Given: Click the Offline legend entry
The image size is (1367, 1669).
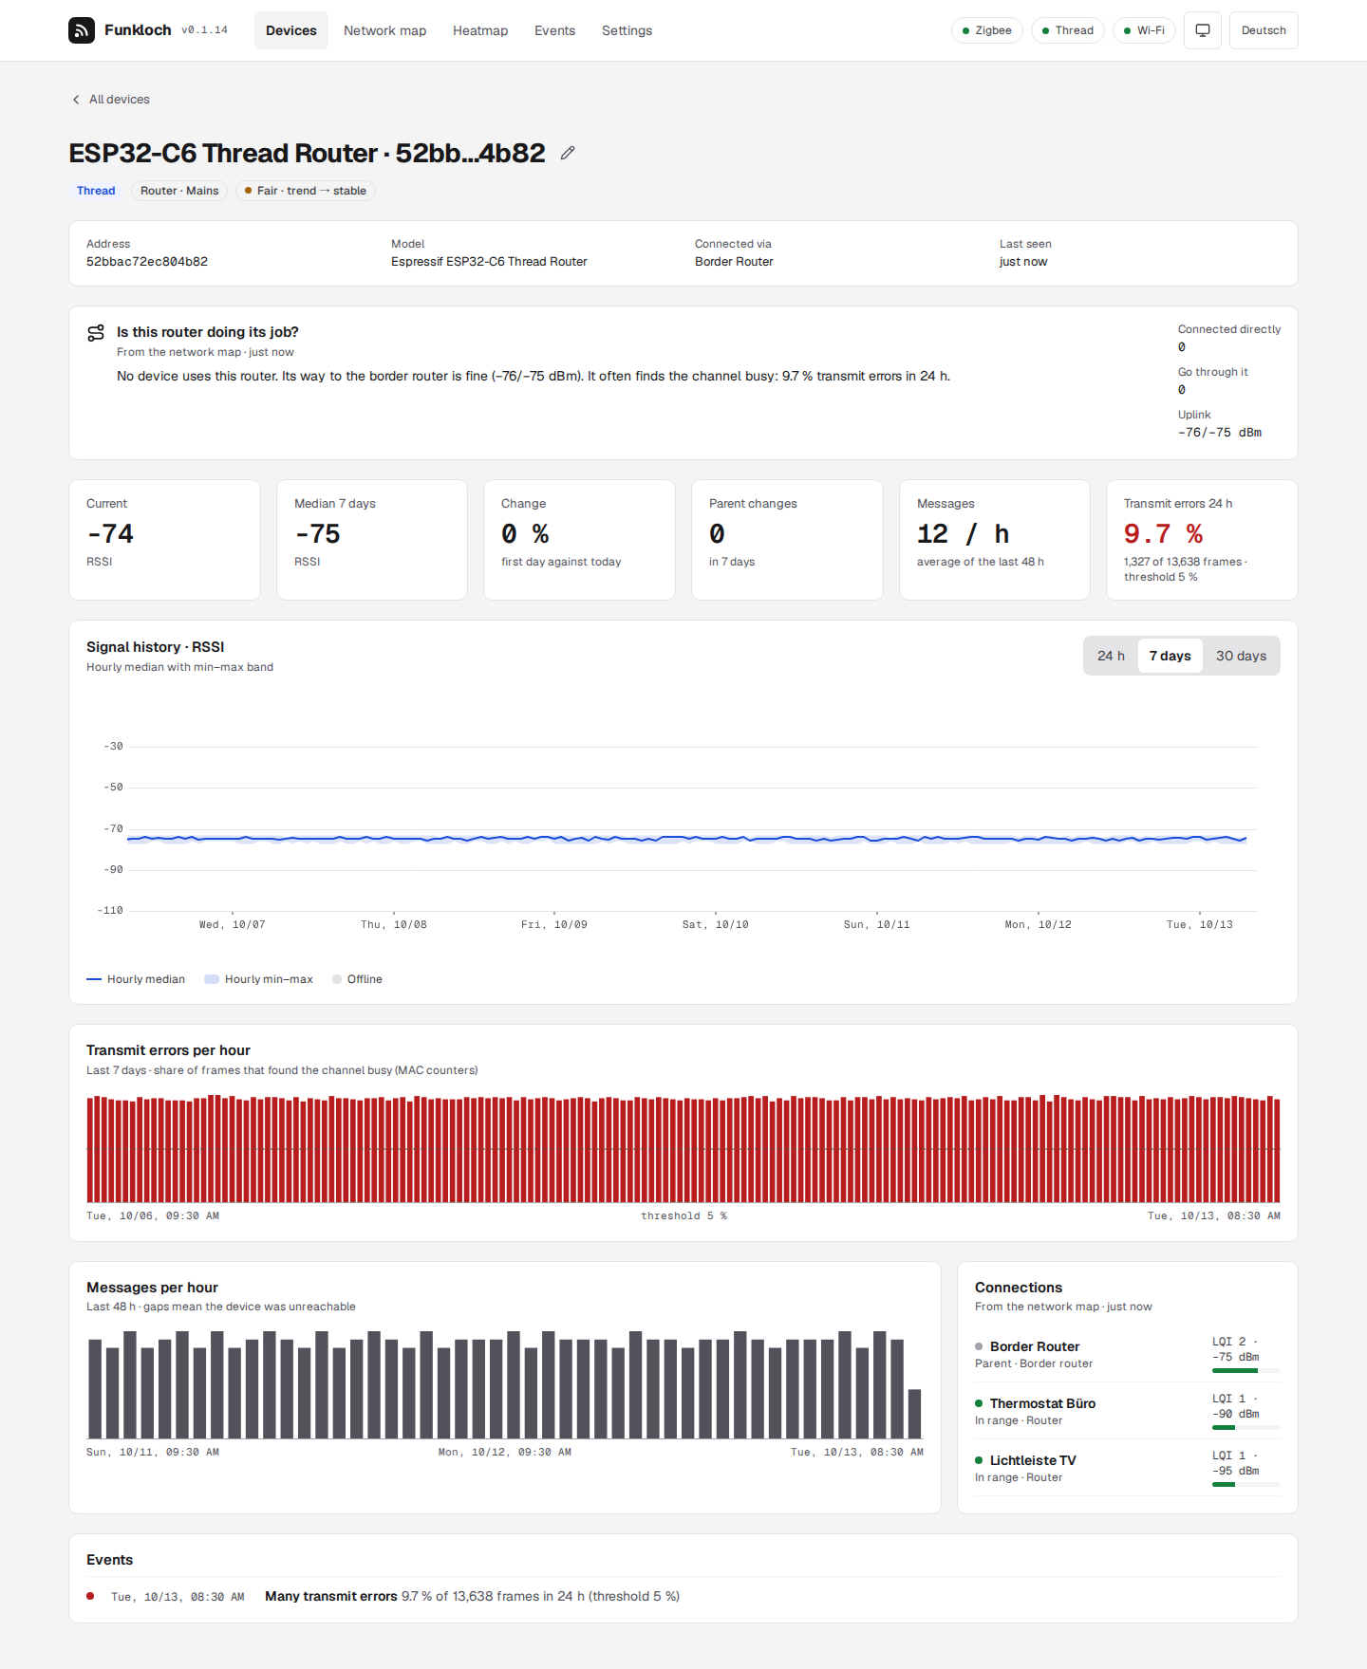Looking at the screenshot, I should coord(357,979).
